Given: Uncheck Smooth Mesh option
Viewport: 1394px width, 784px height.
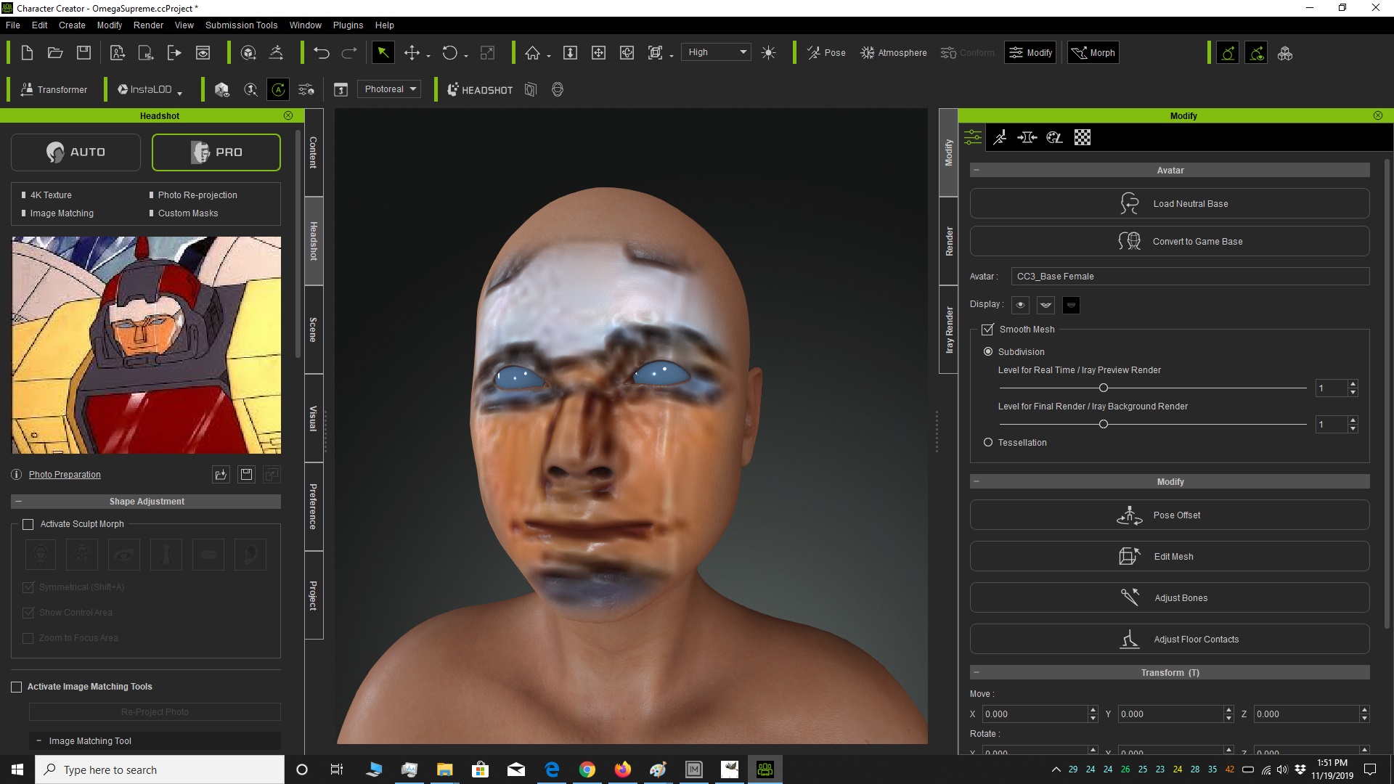Looking at the screenshot, I should coord(987,330).
